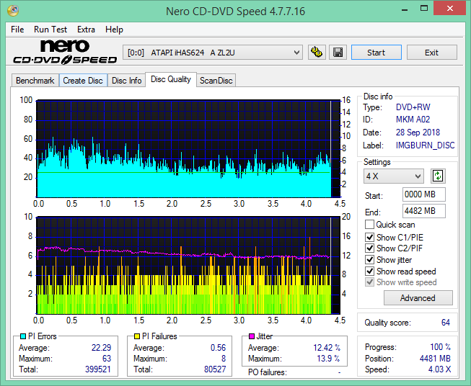The height and width of the screenshot is (386, 471).
Task: Click the green refresh speed icon
Action: pos(438,176)
